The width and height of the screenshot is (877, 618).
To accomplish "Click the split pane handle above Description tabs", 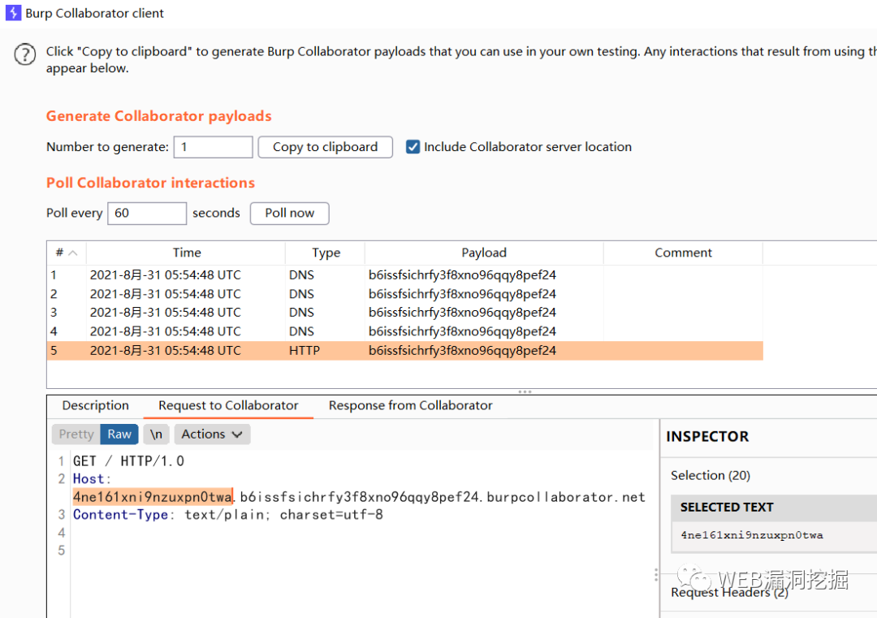I will click(x=525, y=392).
